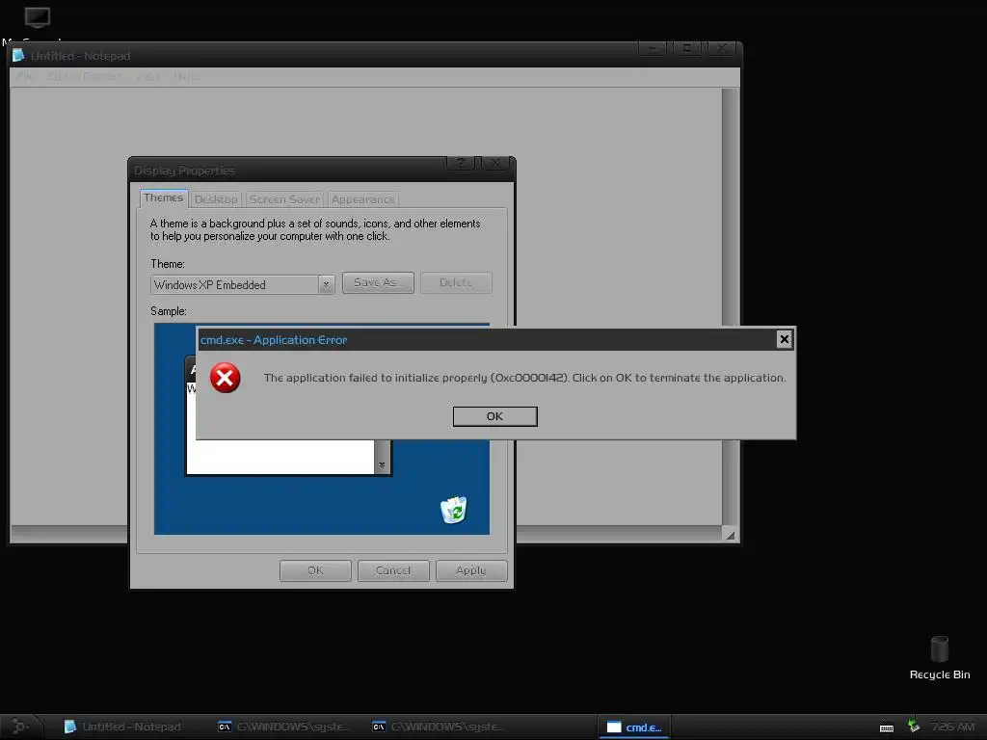Open the Screen Saver tab
The height and width of the screenshot is (740, 987).
click(x=284, y=199)
